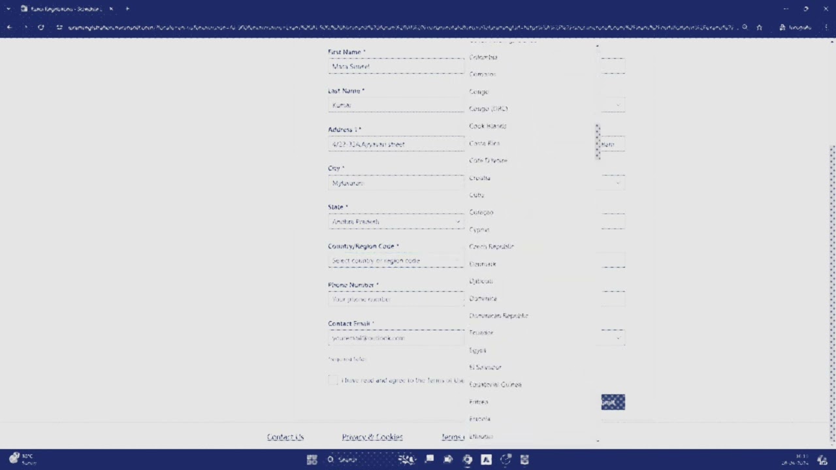Choose Czech Republic in the dropdown list

tap(491, 247)
